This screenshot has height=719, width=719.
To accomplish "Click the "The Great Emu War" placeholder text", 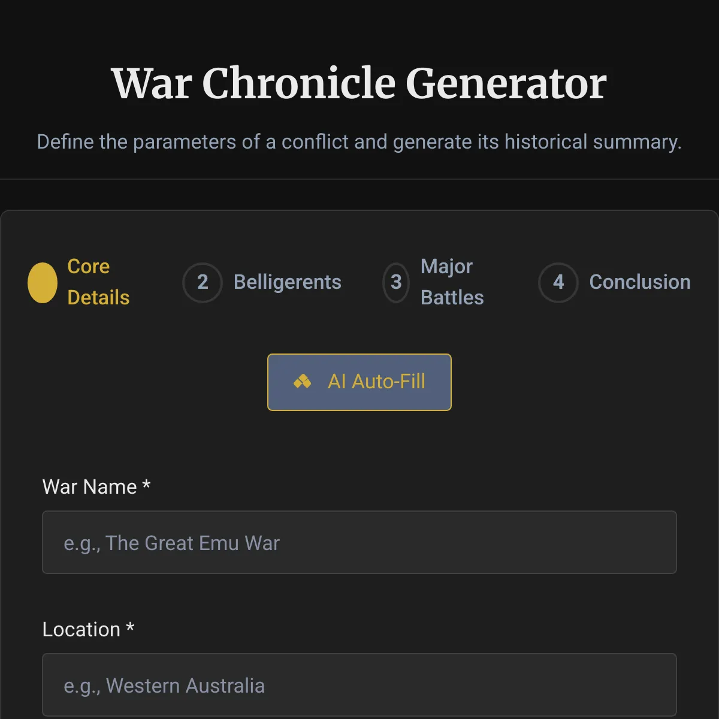I will 193,543.
